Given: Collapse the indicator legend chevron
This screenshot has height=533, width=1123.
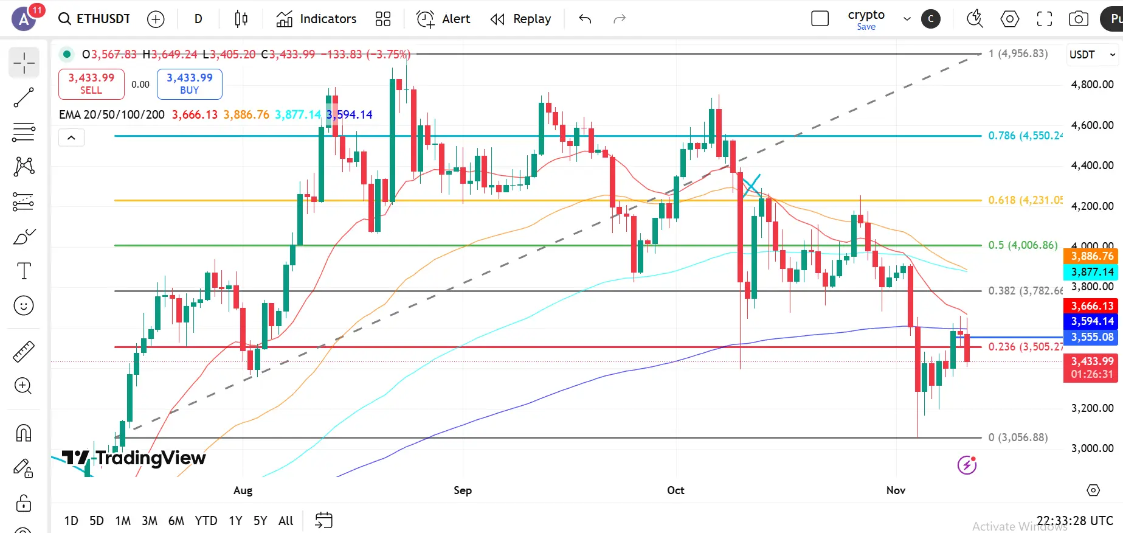Looking at the screenshot, I should (x=71, y=138).
